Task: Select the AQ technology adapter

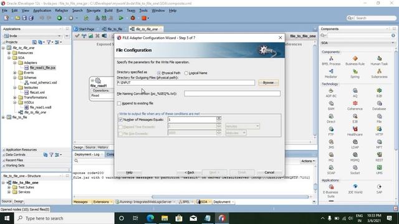Action: (355, 93)
